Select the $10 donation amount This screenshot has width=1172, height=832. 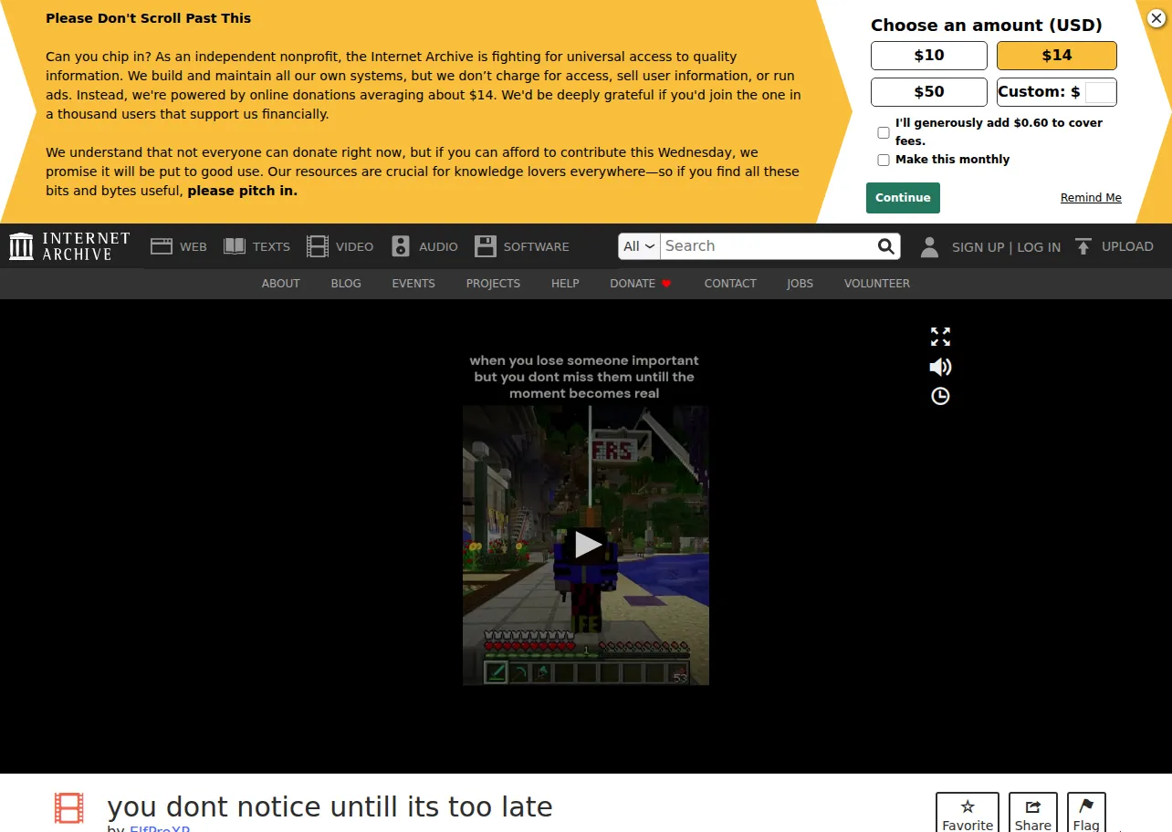point(929,56)
